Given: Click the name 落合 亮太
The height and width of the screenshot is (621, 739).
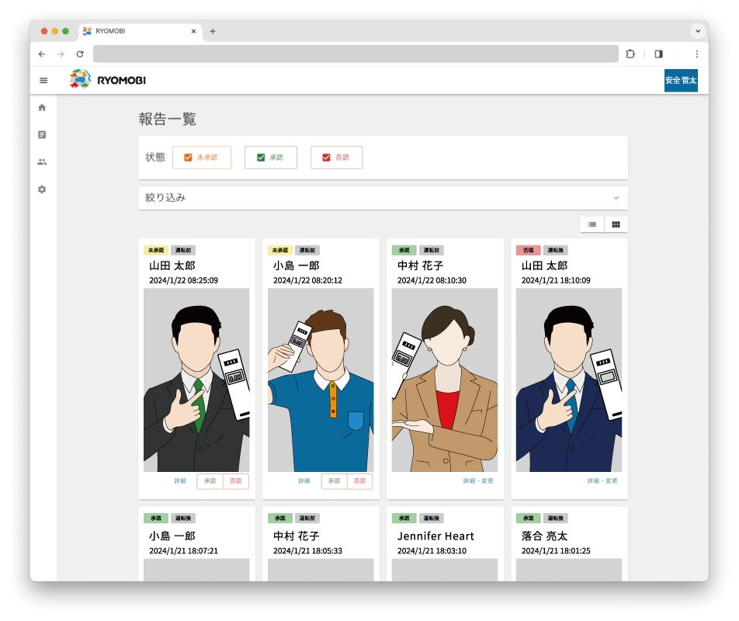Looking at the screenshot, I should pos(544,536).
